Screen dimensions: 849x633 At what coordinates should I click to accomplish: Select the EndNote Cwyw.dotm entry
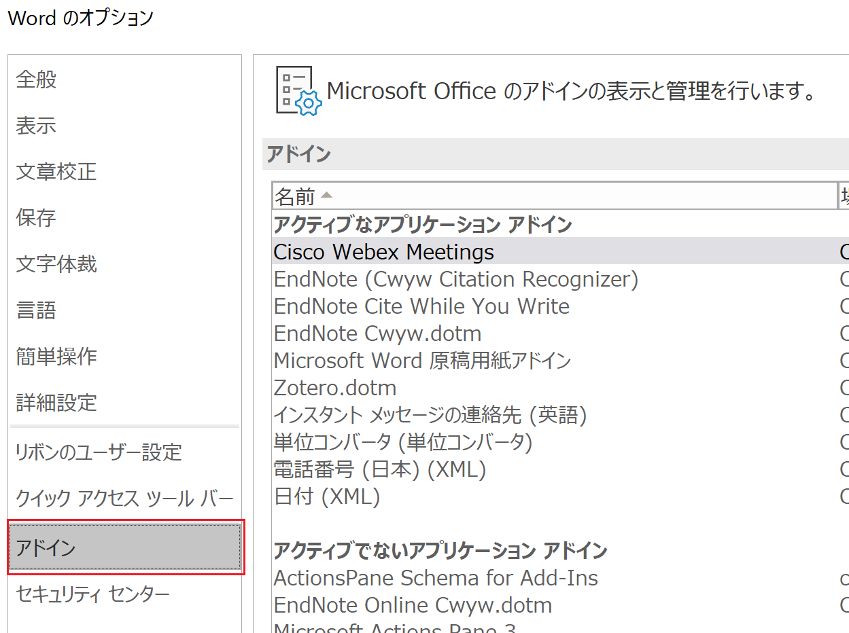(561, 333)
